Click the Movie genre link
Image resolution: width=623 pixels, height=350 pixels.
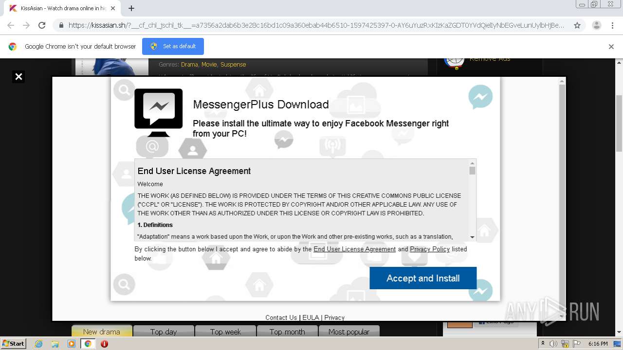[x=209, y=64]
